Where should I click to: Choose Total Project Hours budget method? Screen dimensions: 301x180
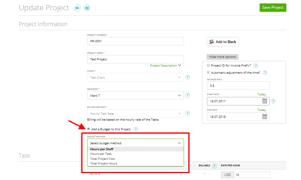(135, 163)
